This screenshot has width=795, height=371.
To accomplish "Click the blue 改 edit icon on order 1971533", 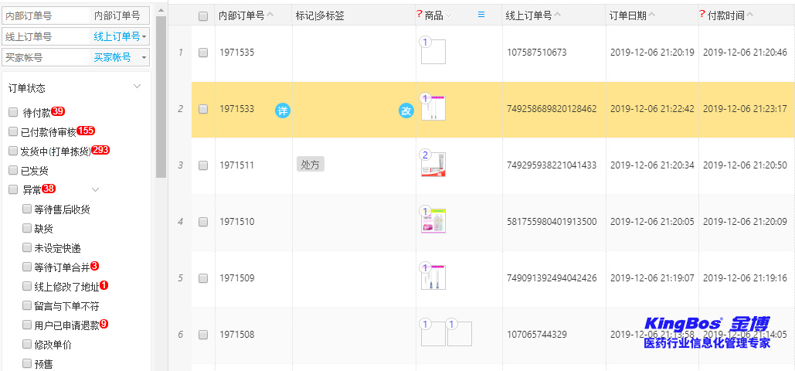I will point(406,111).
